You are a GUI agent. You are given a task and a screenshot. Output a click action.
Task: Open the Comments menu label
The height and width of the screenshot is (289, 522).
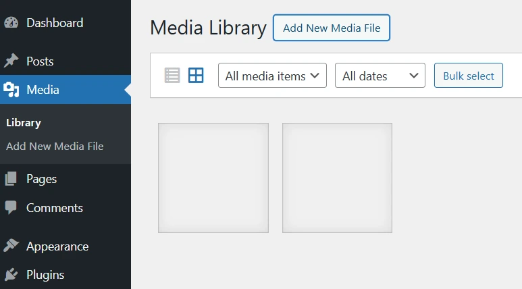(x=55, y=208)
